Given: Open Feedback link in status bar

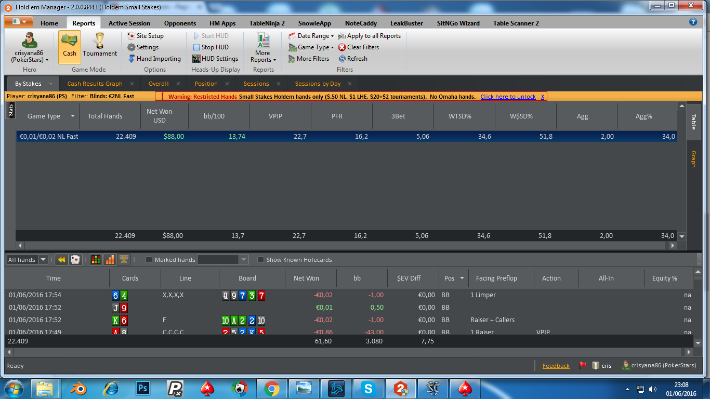Looking at the screenshot, I should pos(556,366).
